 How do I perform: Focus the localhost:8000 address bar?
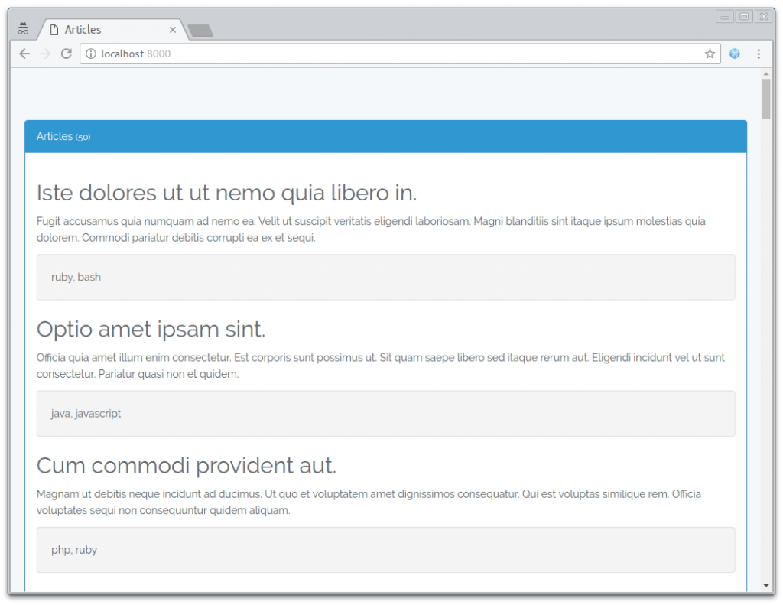point(400,54)
